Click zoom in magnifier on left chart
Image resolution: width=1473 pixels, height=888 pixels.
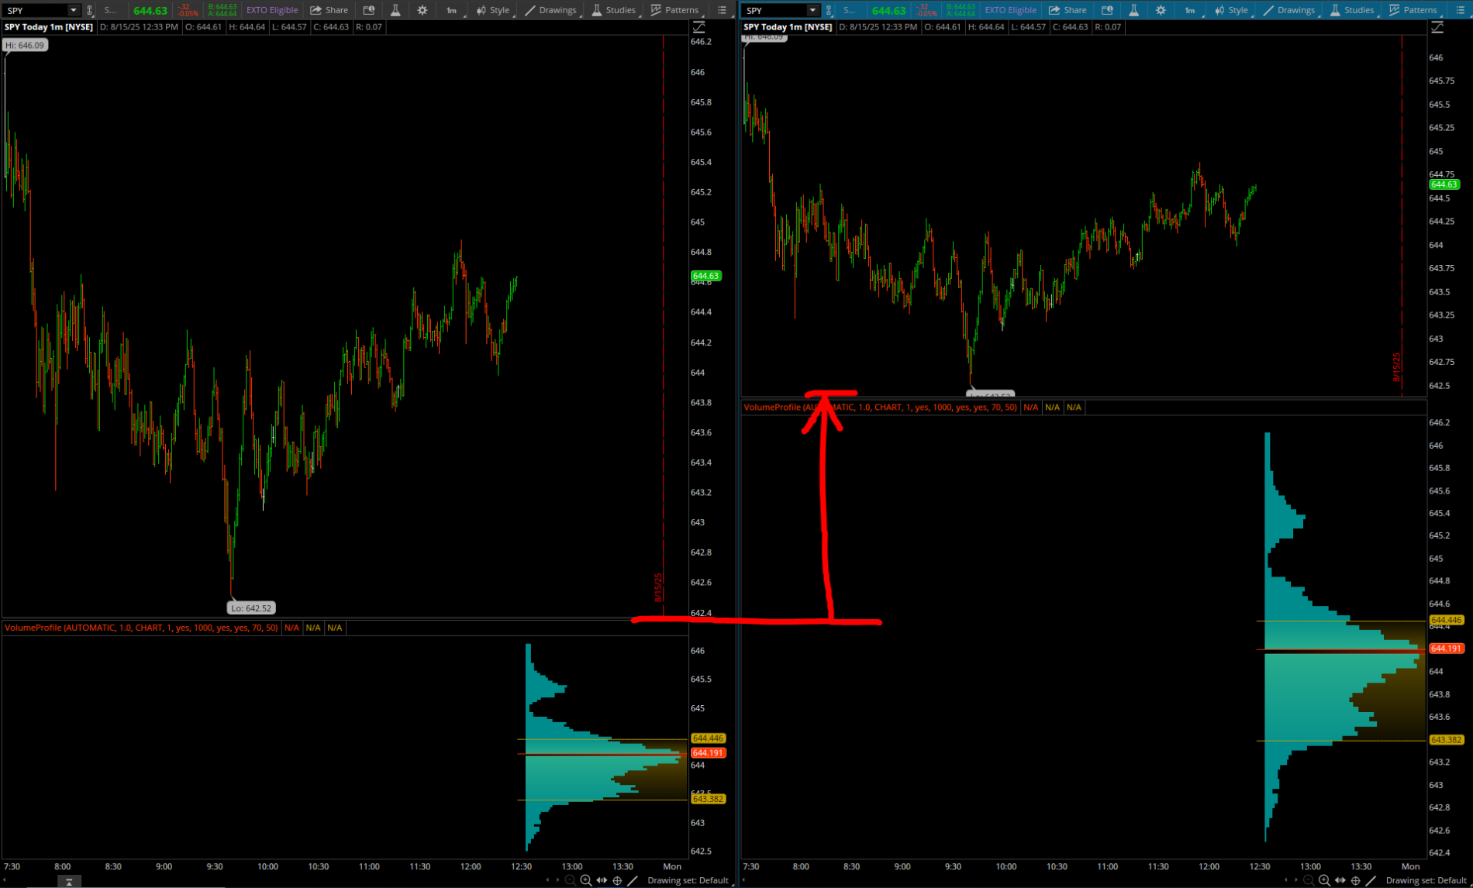pos(586,880)
